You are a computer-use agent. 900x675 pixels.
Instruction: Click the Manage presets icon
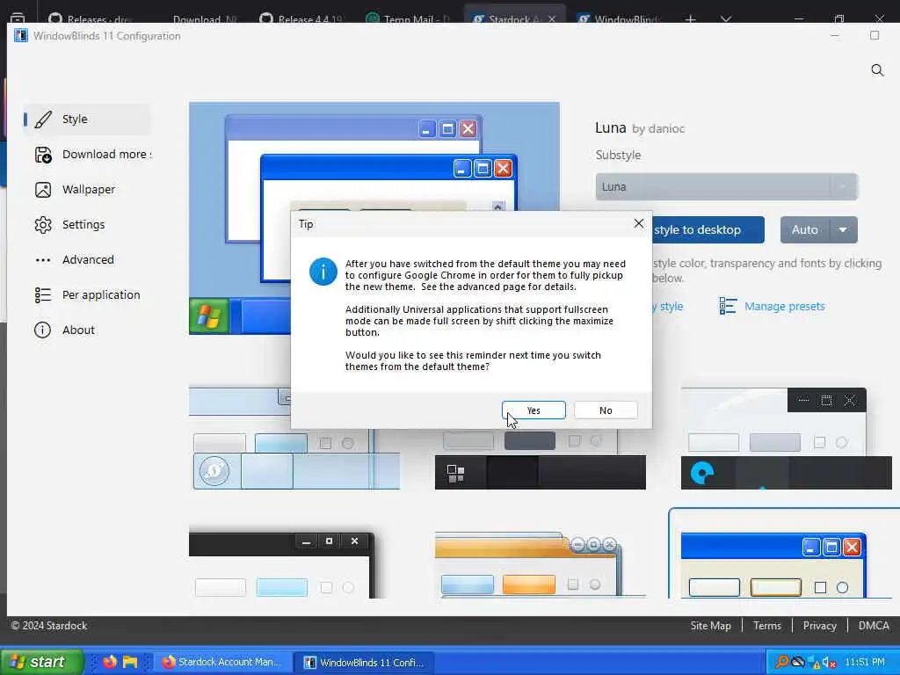pos(728,306)
